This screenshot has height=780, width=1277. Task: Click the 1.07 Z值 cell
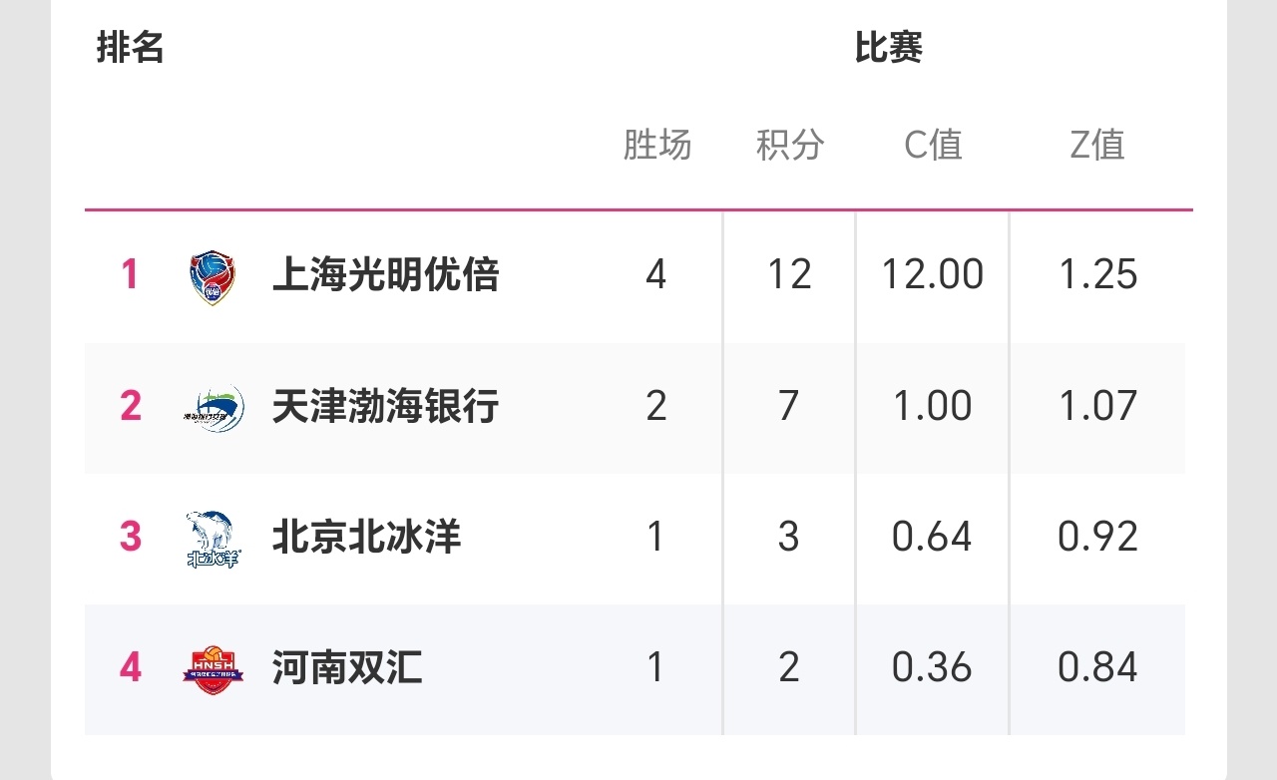(1097, 406)
